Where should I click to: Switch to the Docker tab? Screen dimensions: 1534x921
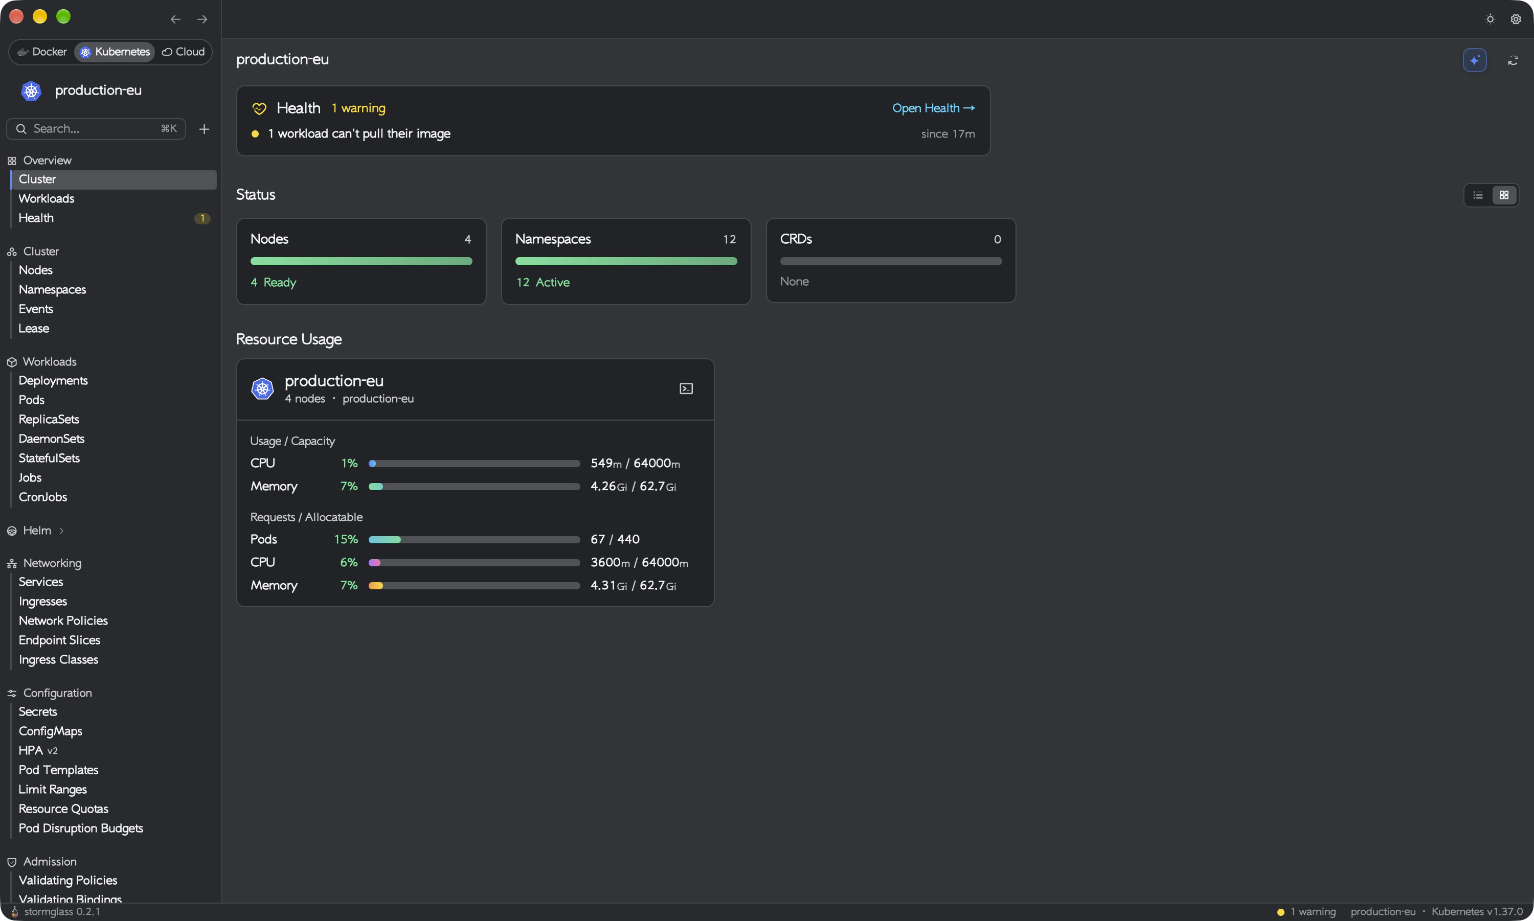pyautogui.click(x=42, y=52)
